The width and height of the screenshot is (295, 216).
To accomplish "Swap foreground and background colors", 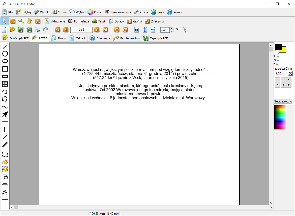I will (x=277, y=51).
